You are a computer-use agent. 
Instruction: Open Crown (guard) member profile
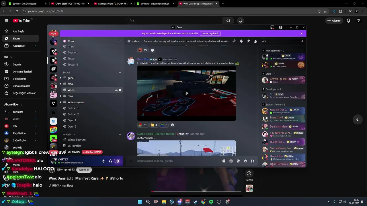coord(283,80)
